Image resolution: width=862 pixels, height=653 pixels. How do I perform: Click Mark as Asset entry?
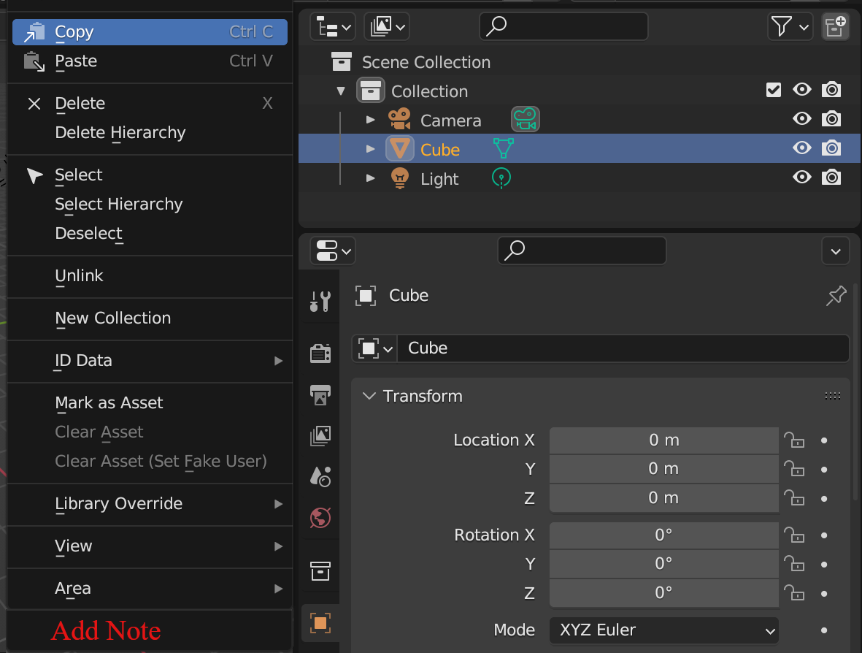[x=150, y=402]
